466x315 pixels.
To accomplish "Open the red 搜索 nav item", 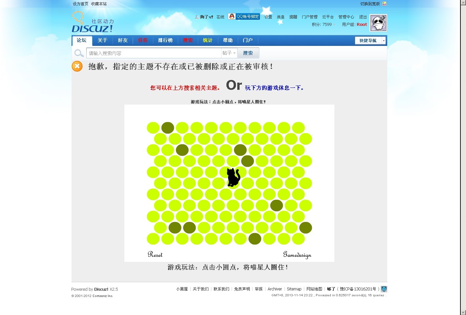I will point(188,40).
